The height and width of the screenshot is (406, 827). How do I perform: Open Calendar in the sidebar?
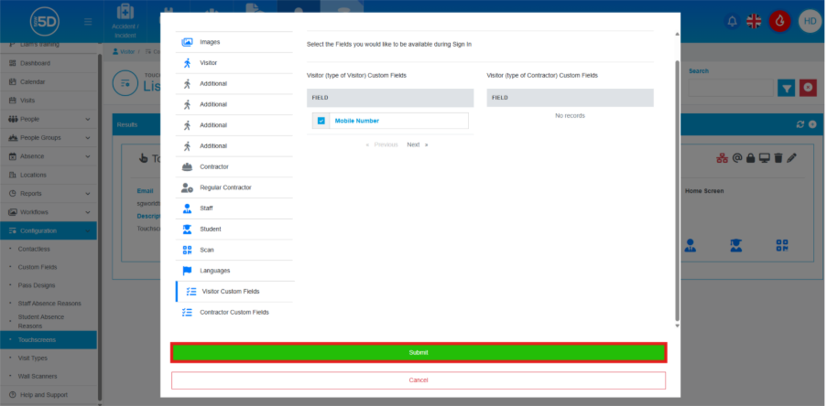coord(49,82)
